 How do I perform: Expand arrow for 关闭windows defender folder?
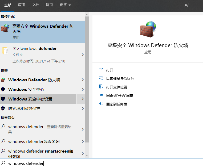point(83,55)
